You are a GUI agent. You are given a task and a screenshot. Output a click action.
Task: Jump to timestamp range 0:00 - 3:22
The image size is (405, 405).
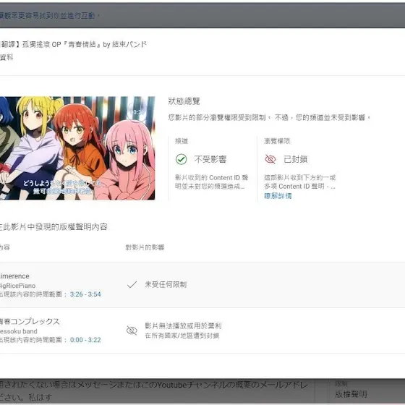[x=85, y=340]
